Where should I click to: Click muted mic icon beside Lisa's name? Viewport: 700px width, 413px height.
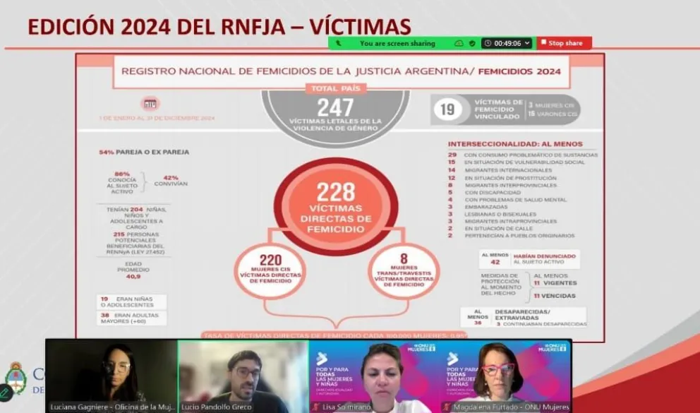pyautogui.click(x=315, y=407)
